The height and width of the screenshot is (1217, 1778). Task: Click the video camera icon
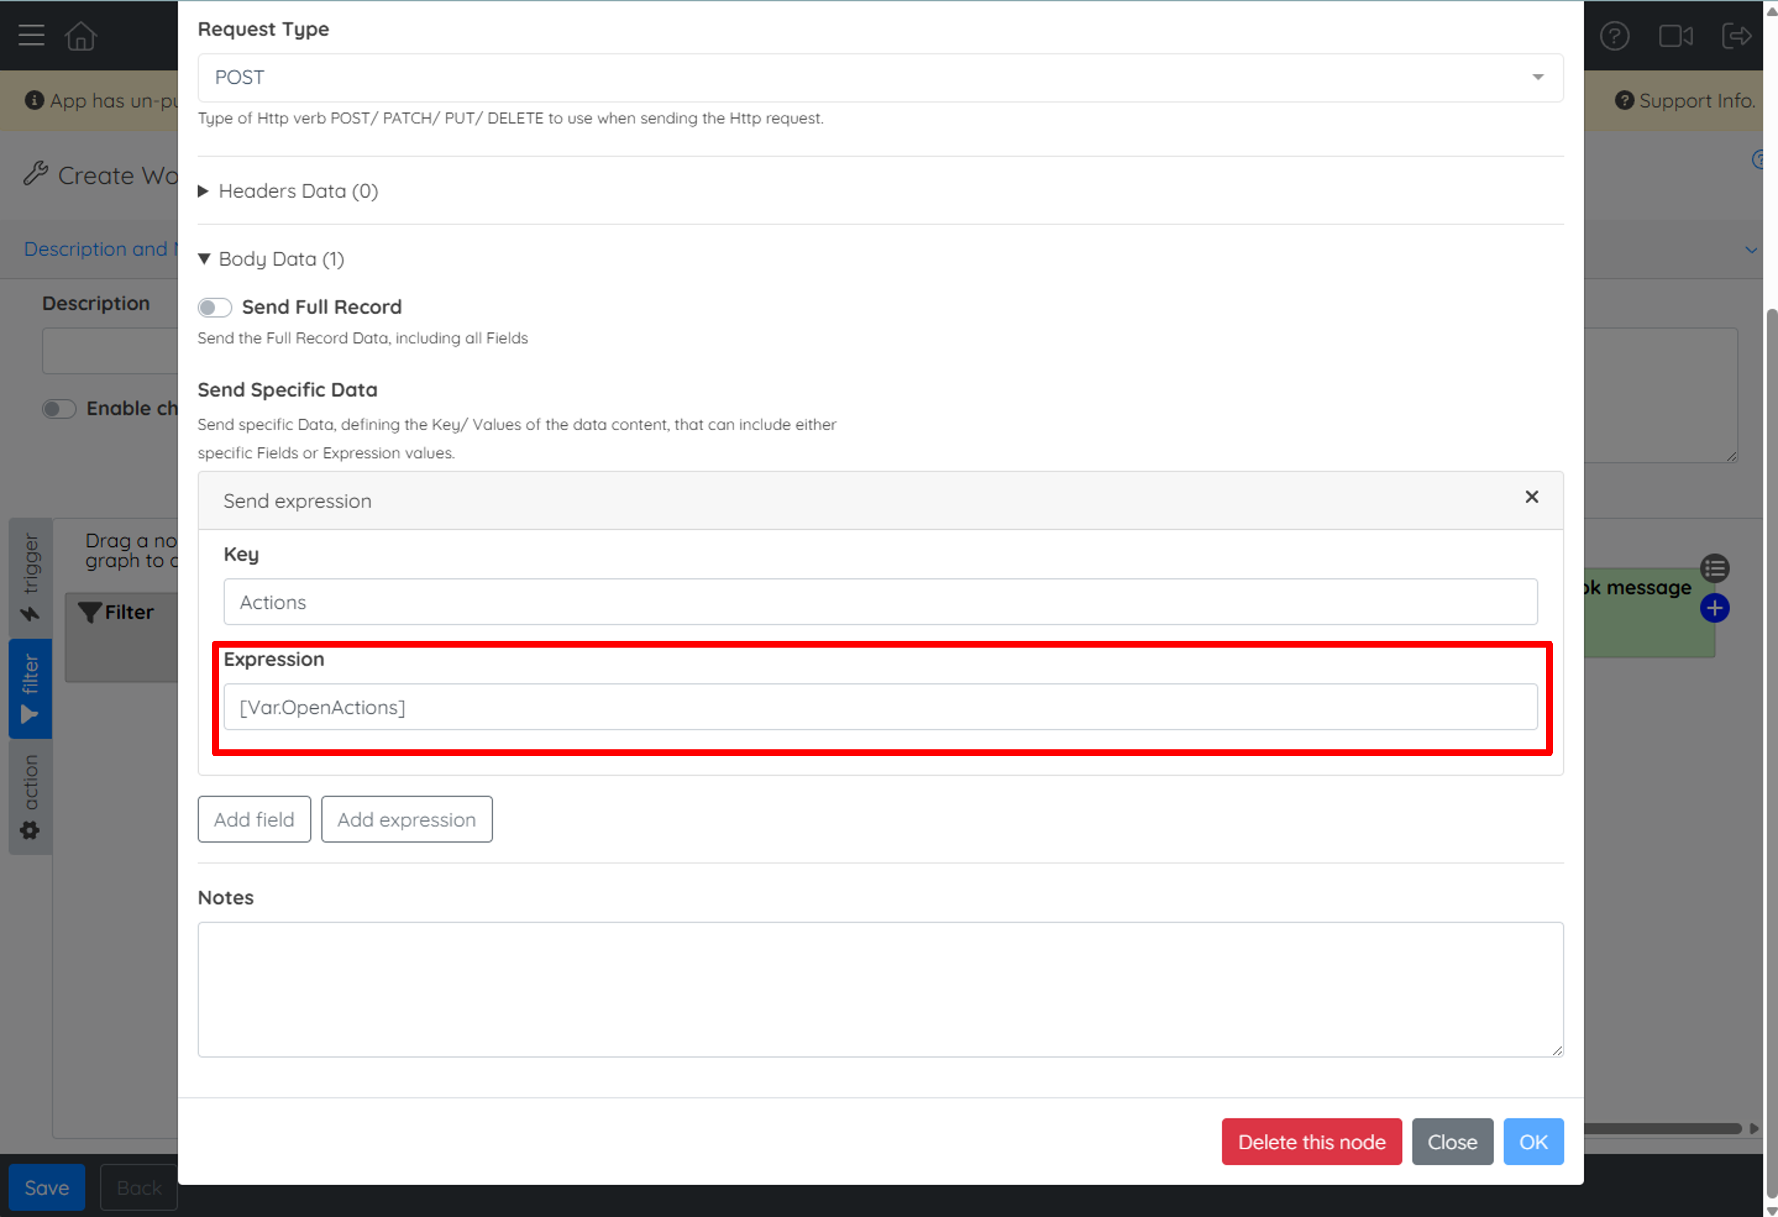click(1676, 36)
